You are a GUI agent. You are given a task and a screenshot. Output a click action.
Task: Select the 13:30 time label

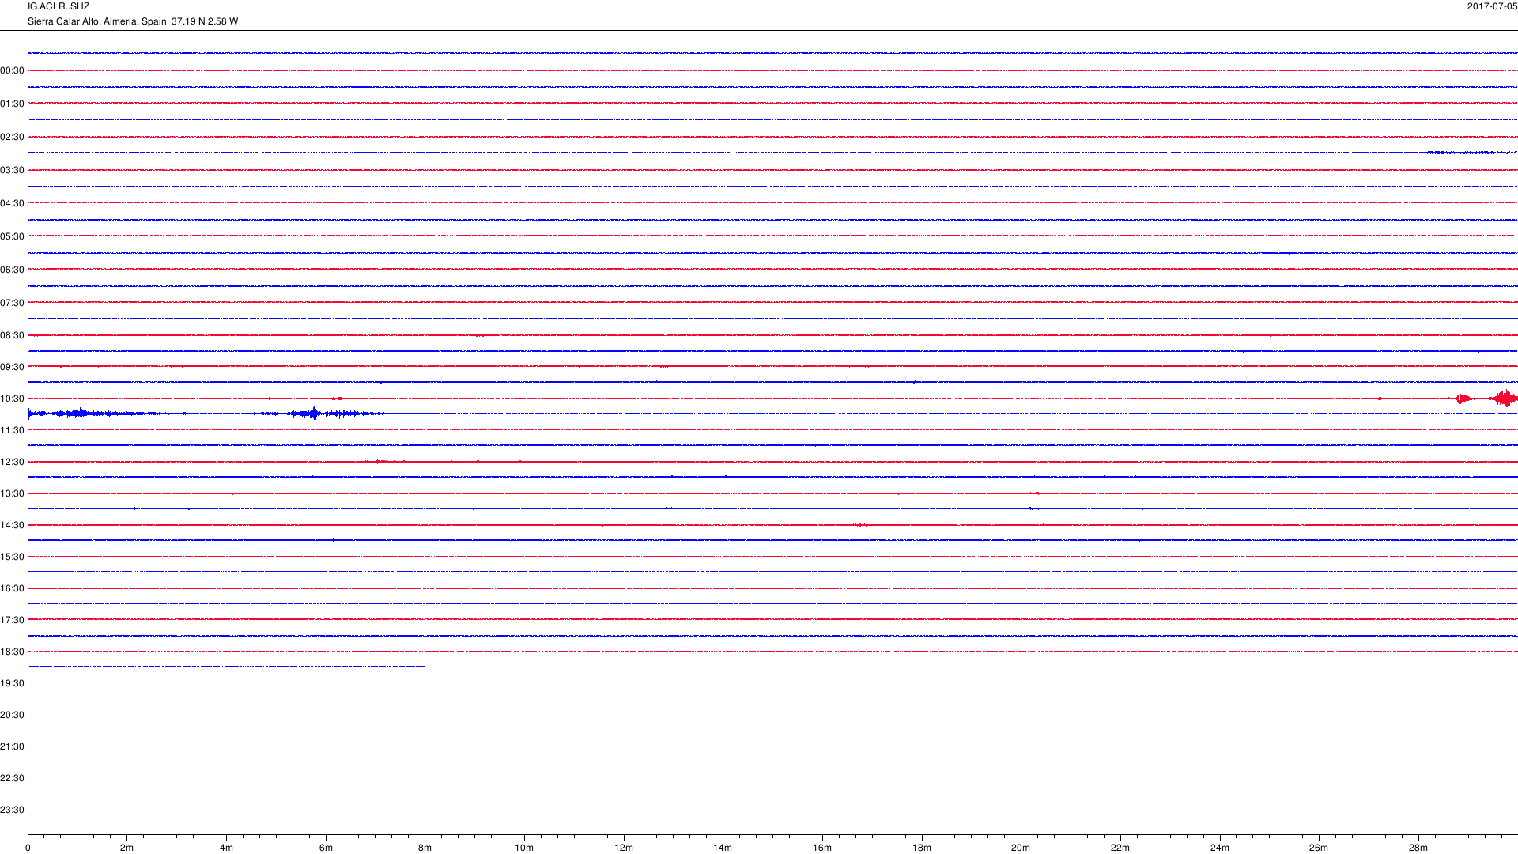12,493
